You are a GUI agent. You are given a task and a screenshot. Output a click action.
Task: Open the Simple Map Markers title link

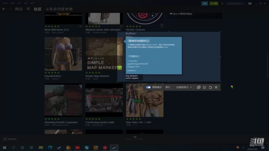97,76
